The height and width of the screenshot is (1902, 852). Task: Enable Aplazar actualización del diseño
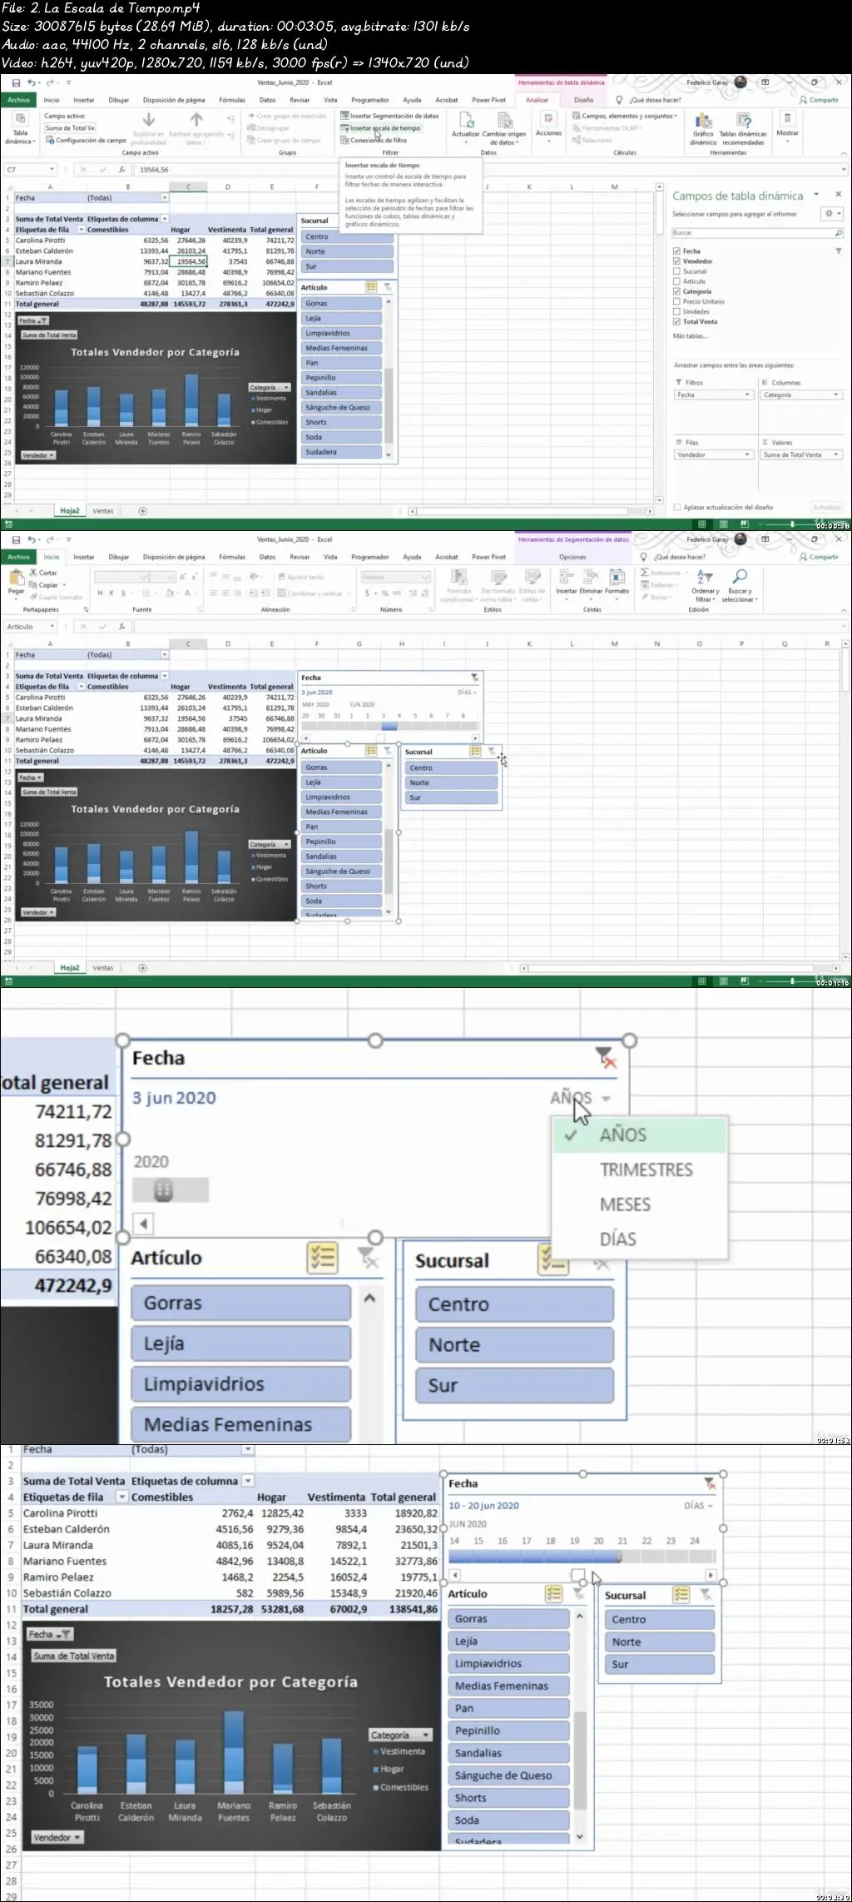(x=676, y=507)
